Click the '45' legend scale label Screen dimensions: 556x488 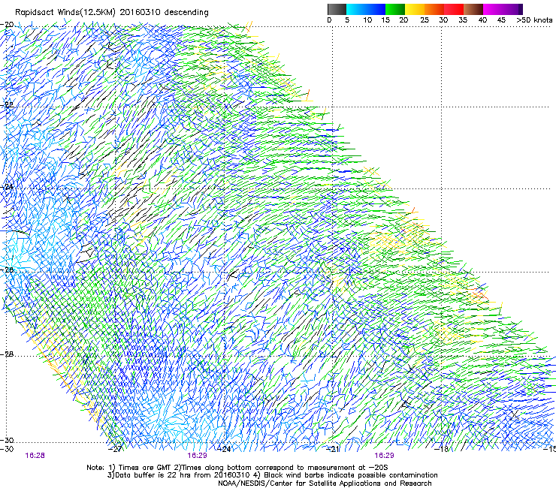point(501,20)
